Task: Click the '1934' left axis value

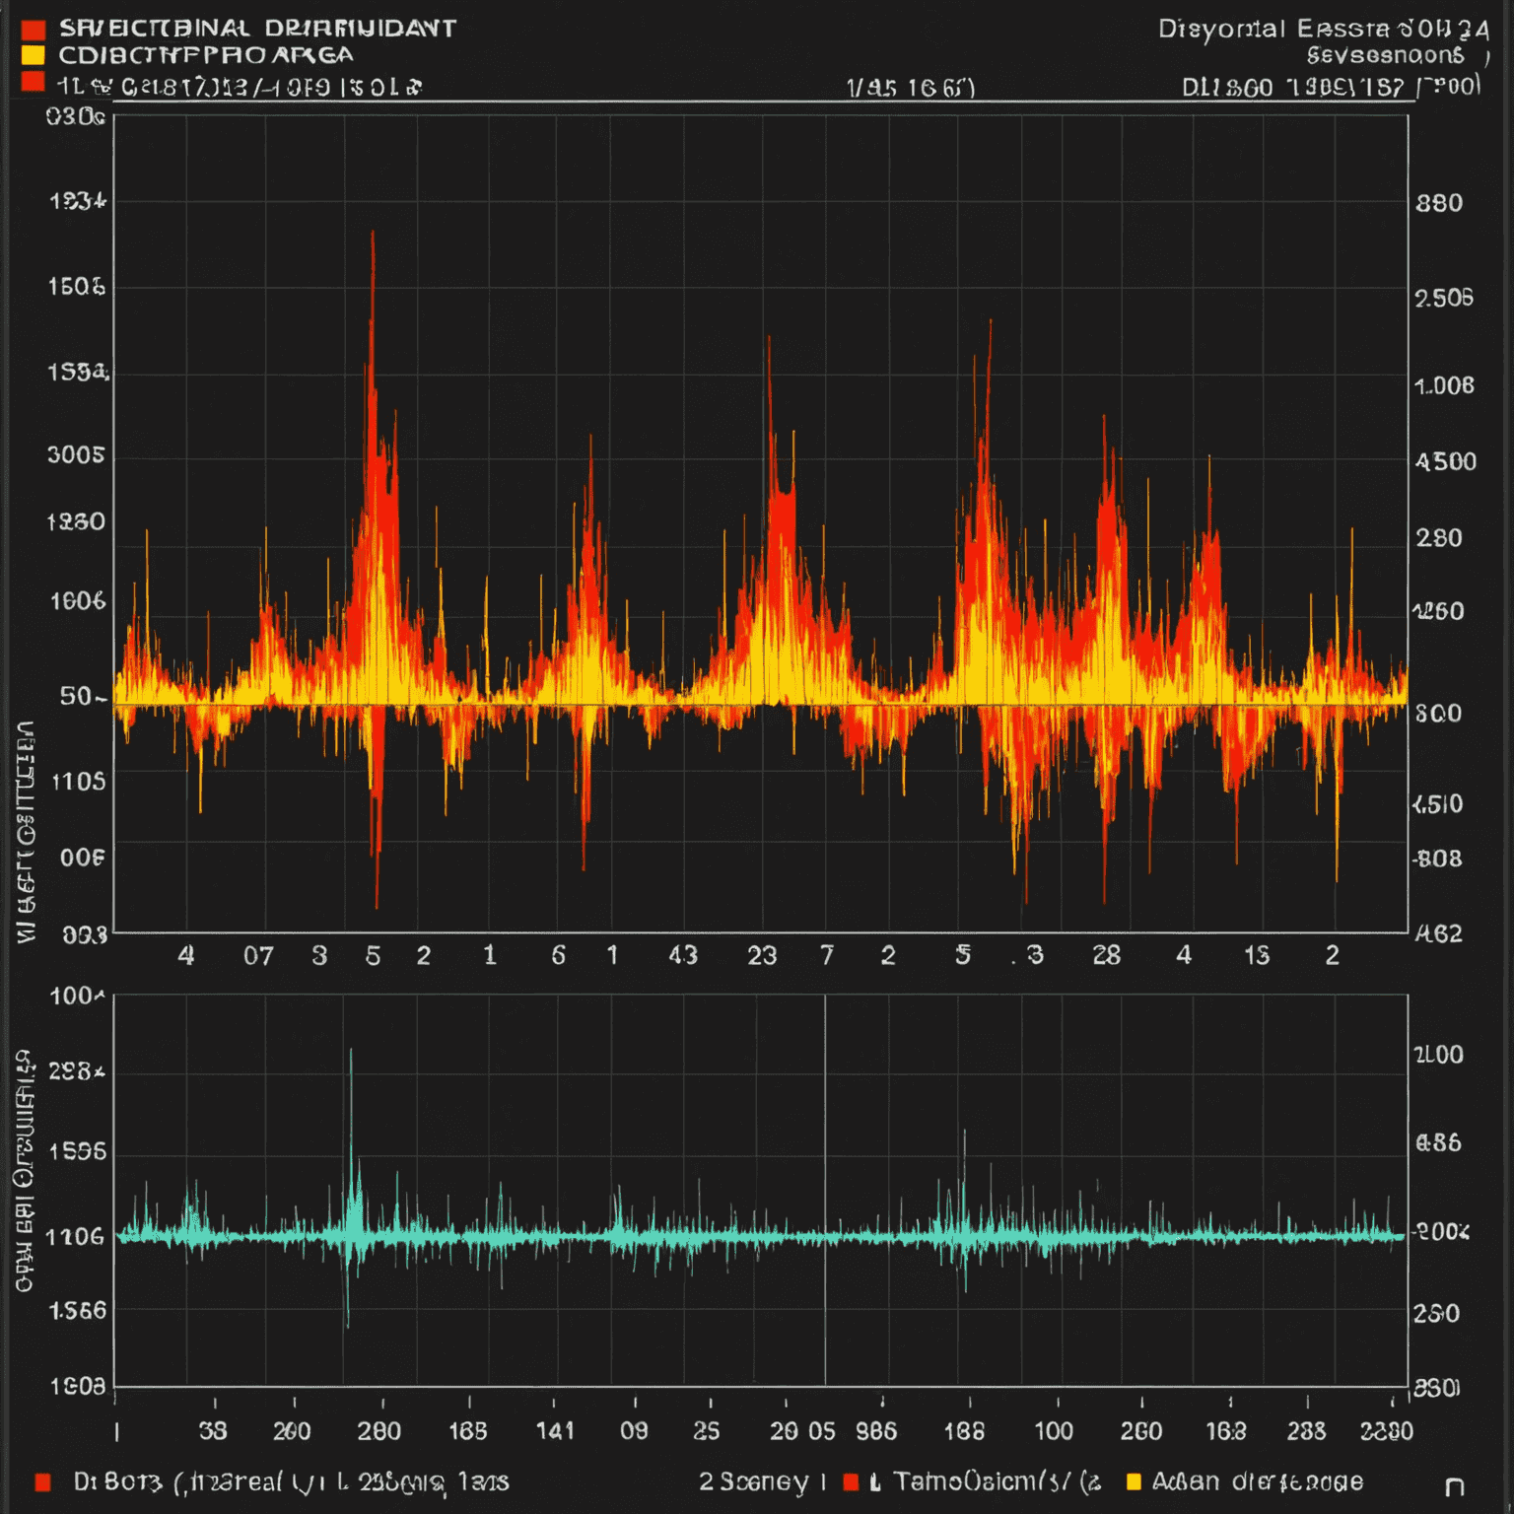Action: pos(77,201)
